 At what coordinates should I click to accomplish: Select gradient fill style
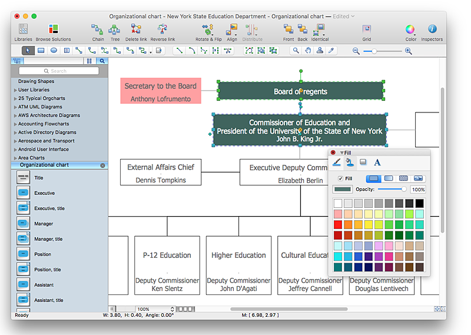[x=389, y=178]
